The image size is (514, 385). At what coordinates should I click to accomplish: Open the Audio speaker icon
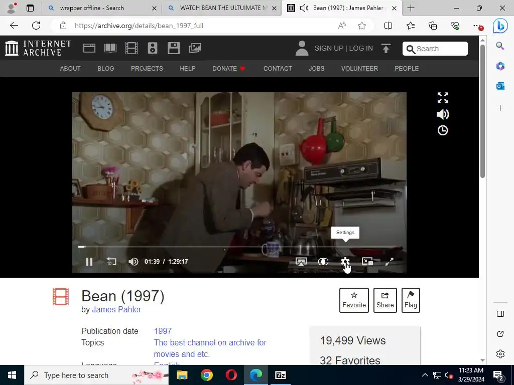[x=153, y=48]
